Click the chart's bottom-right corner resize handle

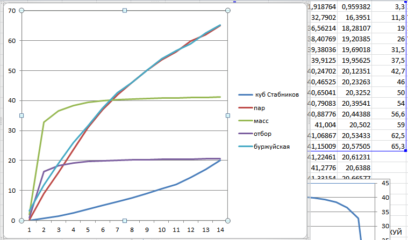[x=228, y=221]
